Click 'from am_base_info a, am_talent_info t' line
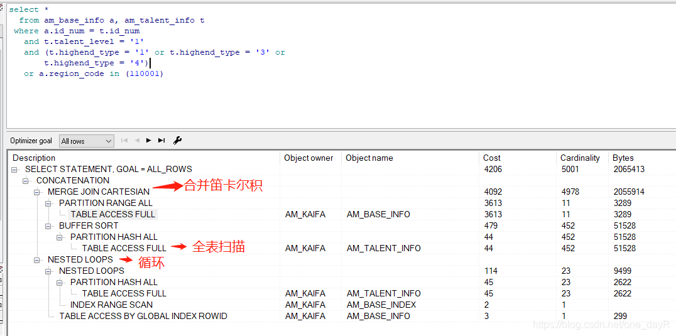 112,20
